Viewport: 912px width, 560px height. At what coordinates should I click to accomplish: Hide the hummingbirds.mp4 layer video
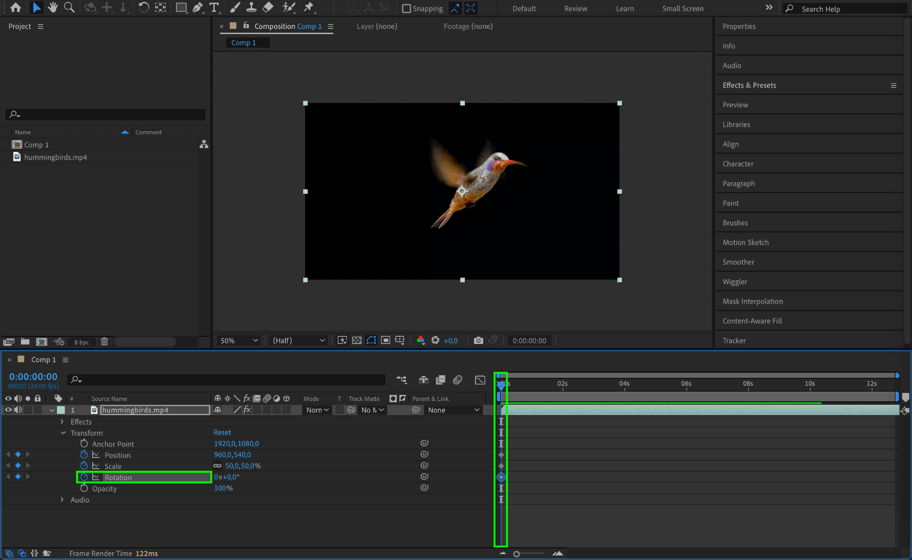(x=8, y=410)
